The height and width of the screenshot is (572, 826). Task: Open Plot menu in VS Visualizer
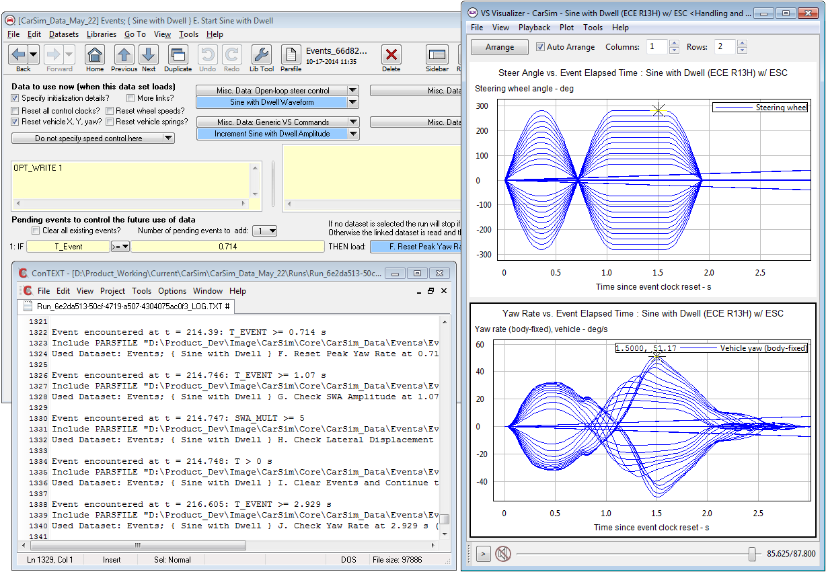point(567,28)
